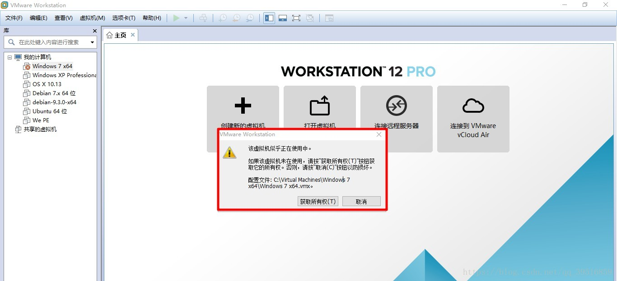Open the power options dropdown arrow
Screen dimensions: 617x281
click(x=186, y=18)
